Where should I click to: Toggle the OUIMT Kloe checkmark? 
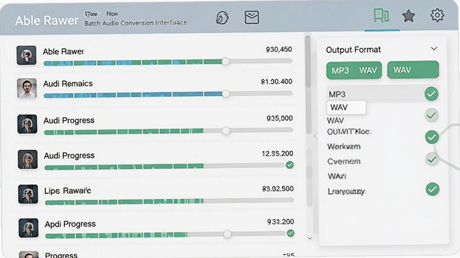(432, 137)
